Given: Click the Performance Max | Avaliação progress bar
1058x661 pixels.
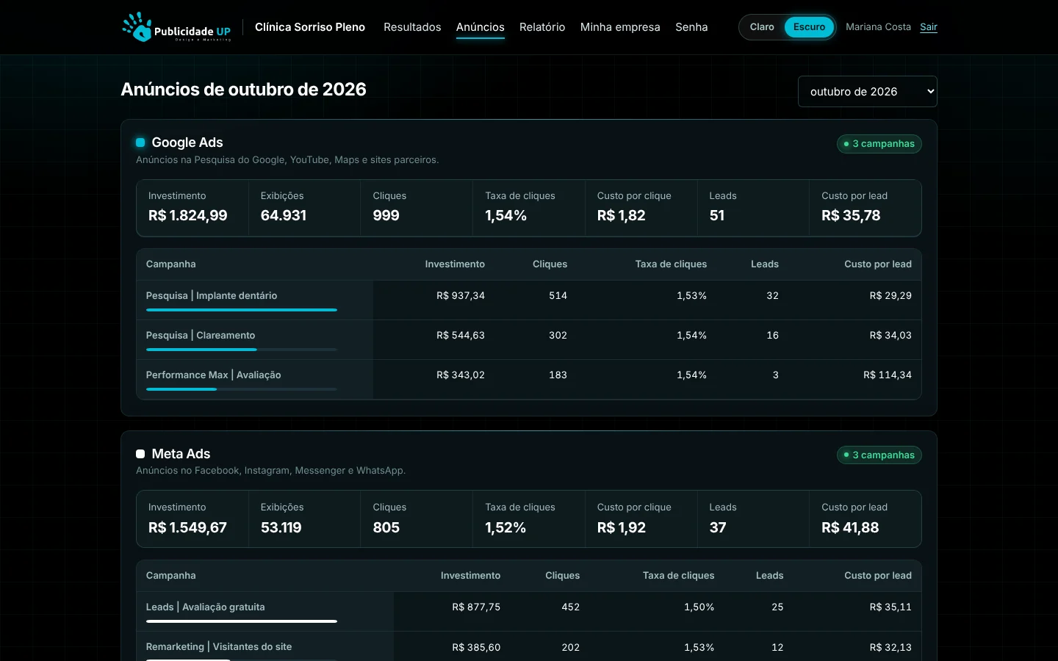Looking at the screenshot, I should (x=242, y=389).
